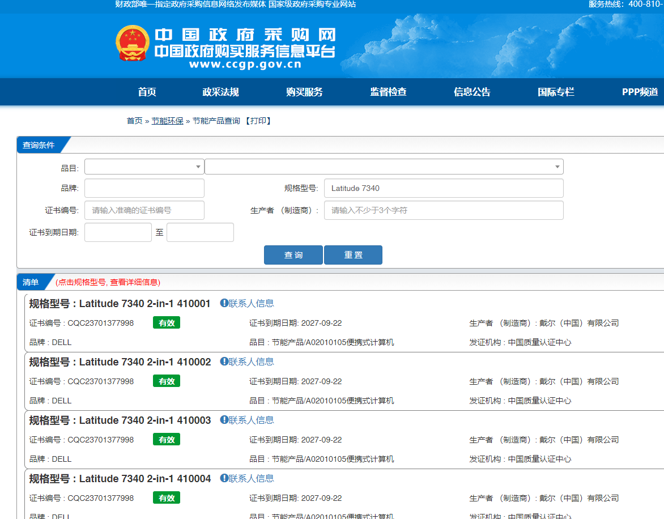Expand the first 品目 category dropdown
The width and height of the screenshot is (664, 519).
tap(144, 167)
